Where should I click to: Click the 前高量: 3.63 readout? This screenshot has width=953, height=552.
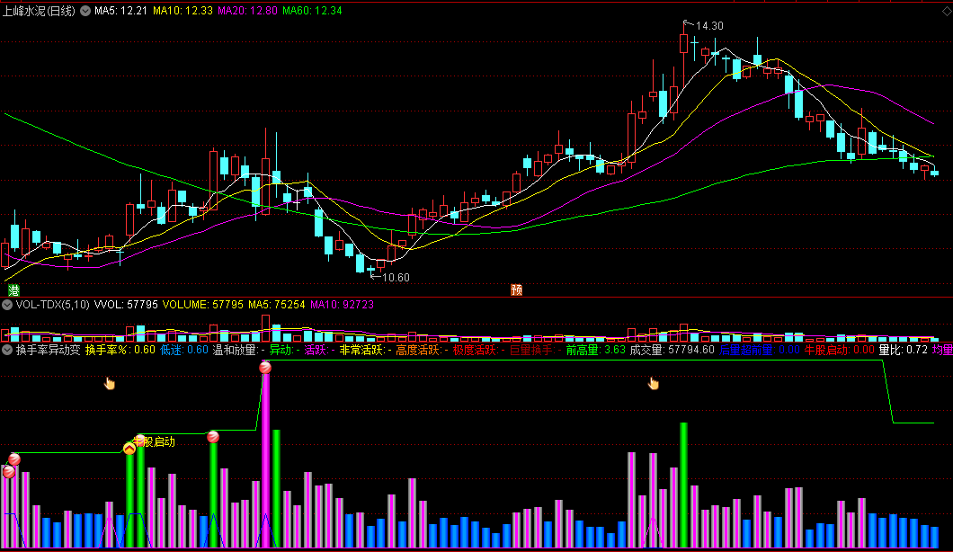[595, 350]
